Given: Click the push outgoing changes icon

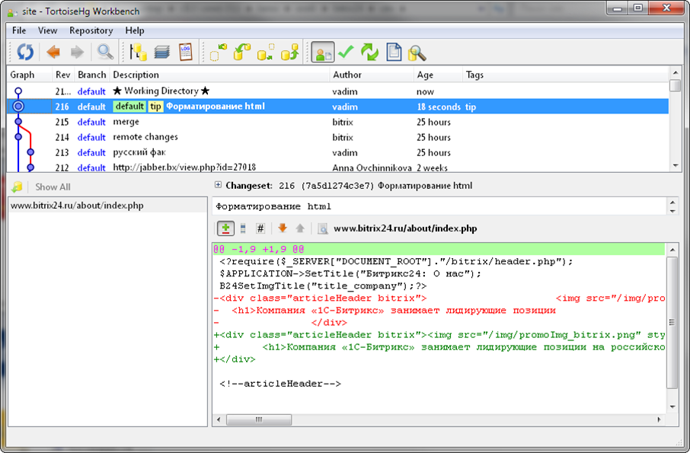Looking at the screenshot, I should (x=290, y=52).
